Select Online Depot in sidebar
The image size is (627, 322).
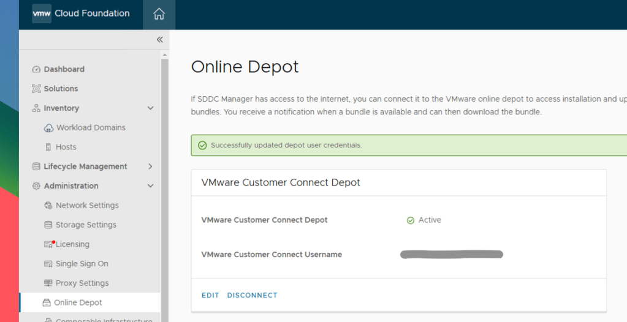(78, 302)
